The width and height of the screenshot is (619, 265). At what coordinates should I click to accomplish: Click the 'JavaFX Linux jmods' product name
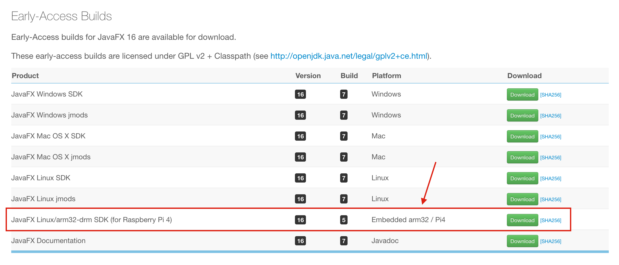pyautogui.click(x=43, y=199)
